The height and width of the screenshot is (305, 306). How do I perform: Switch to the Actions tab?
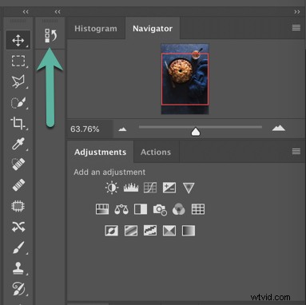coord(156,152)
